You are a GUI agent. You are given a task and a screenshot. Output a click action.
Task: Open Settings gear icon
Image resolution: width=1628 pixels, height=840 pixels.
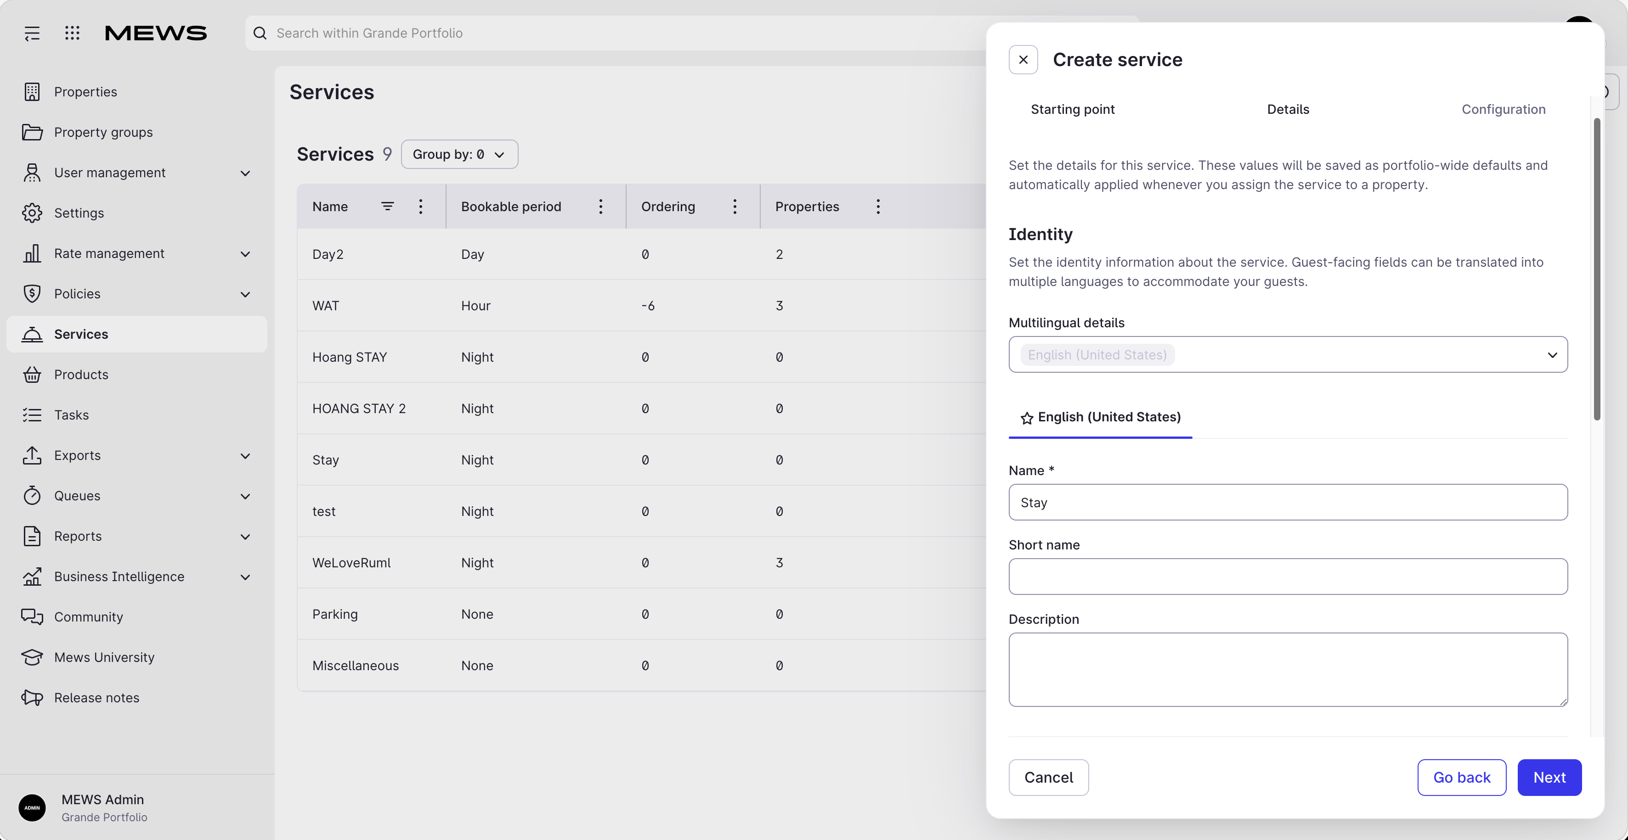[x=32, y=213]
